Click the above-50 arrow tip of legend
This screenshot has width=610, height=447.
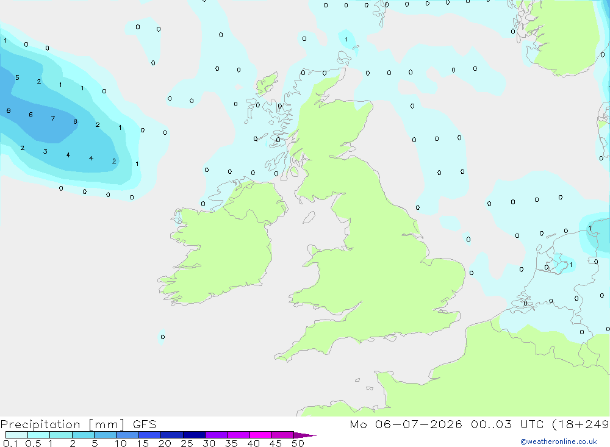[x=304, y=435]
